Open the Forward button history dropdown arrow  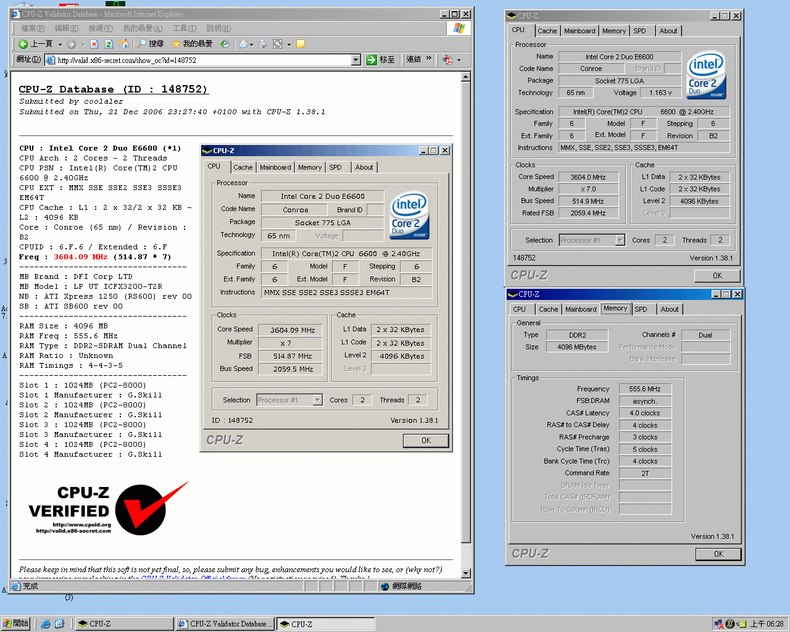82,44
